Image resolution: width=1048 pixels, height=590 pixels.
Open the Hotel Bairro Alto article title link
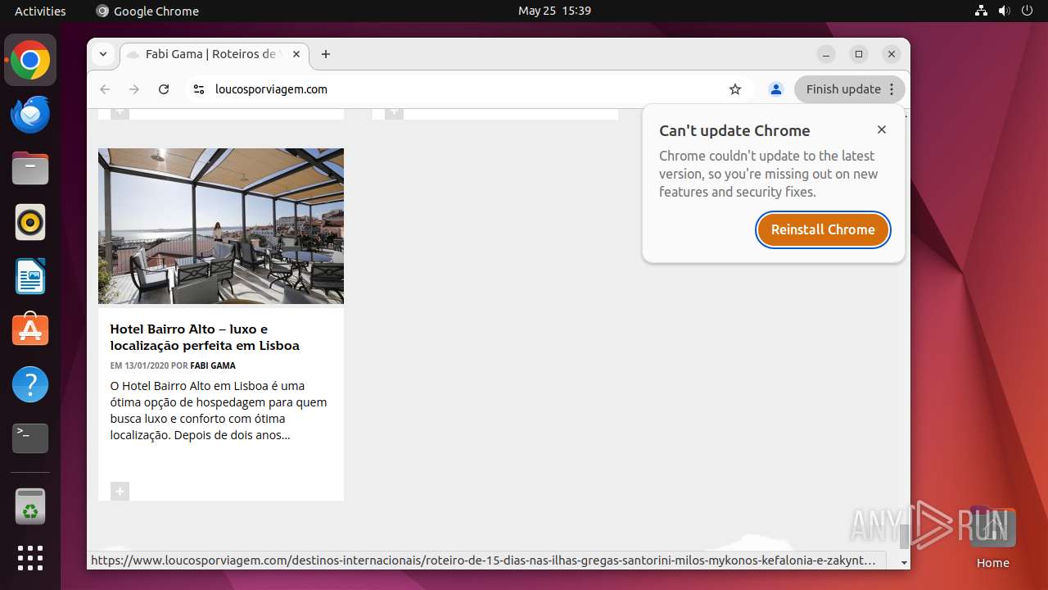pos(205,337)
